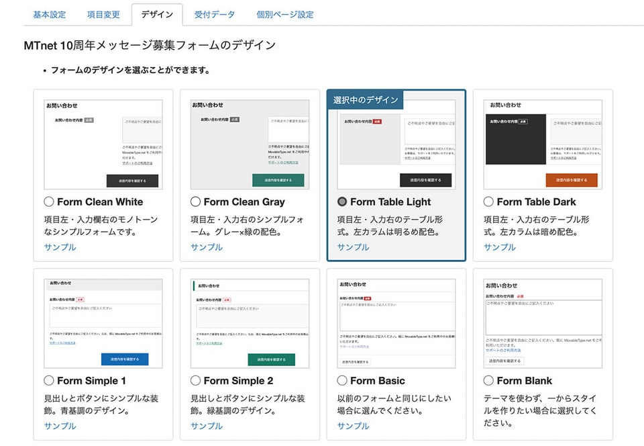Click the Form Table Light preview thumbnail
Viewport: 644px width, 446px height.
pos(396,144)
